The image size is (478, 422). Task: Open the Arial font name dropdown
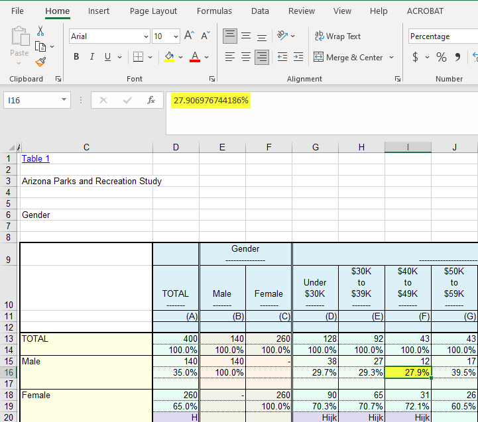coord(146,36)
